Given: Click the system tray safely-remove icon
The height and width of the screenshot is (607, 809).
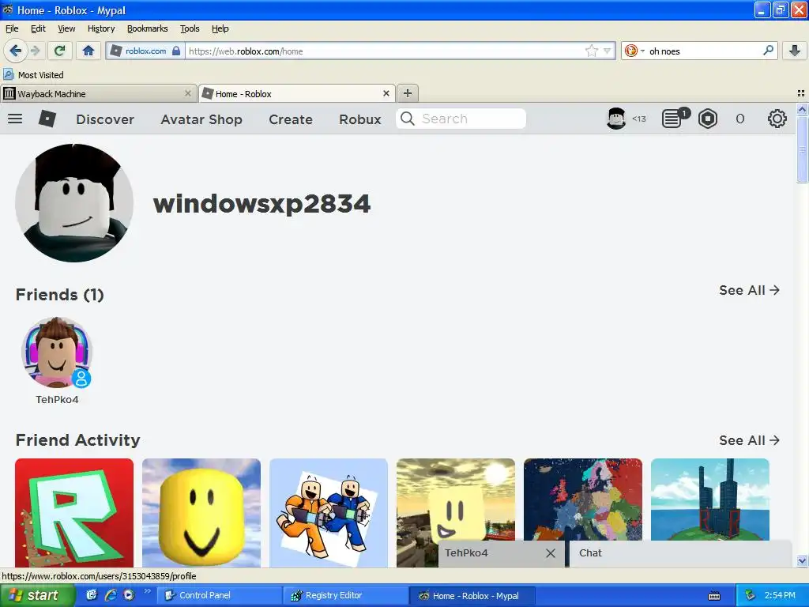Looking at the screenshot, I should pos(751,595).
